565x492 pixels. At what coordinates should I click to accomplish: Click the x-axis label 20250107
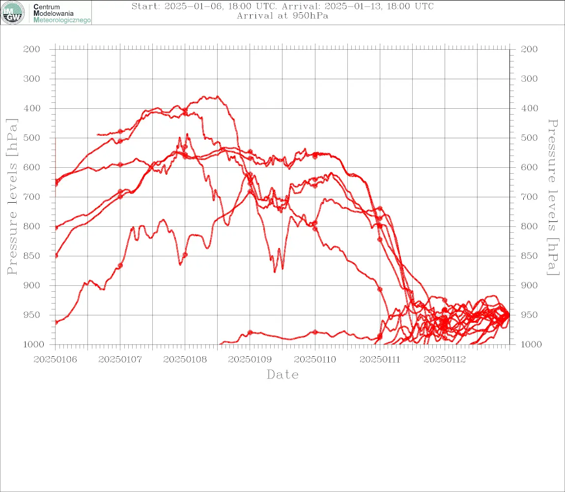tap(120, 360)
